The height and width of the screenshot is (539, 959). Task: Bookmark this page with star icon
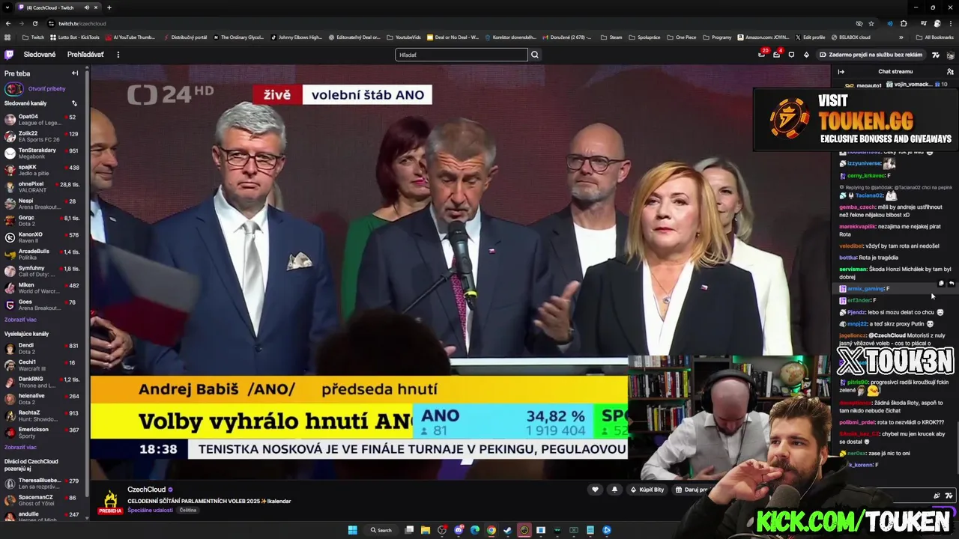(873, 23)
